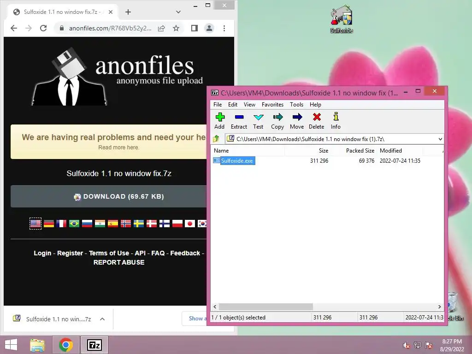Click the Login link on anonfiles
The width and height of the screenshot is (472, 354).
(42, 253)
